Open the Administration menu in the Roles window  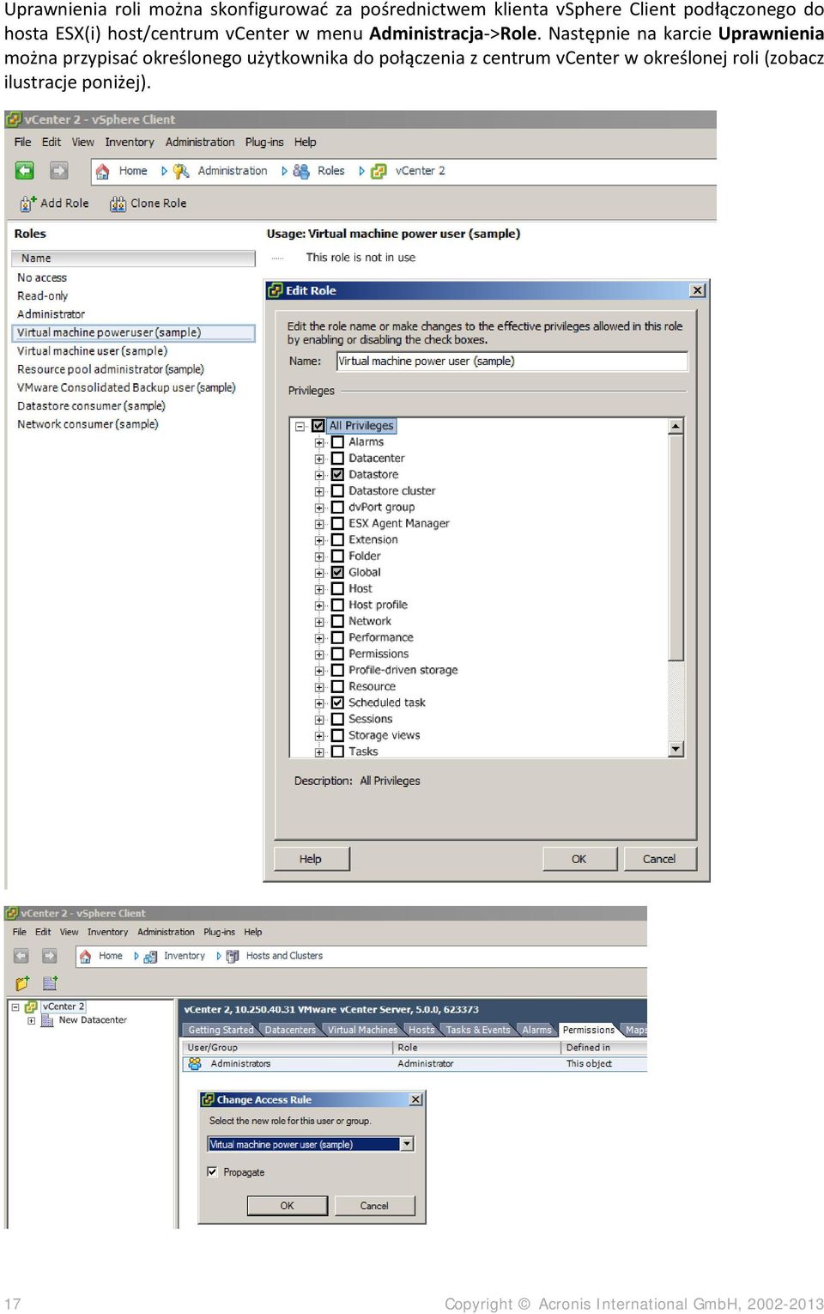200,143
